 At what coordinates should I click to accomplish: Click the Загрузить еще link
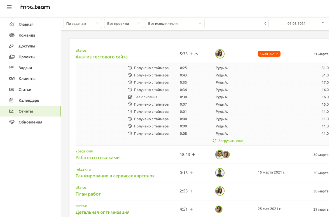[x=230, y=141]
